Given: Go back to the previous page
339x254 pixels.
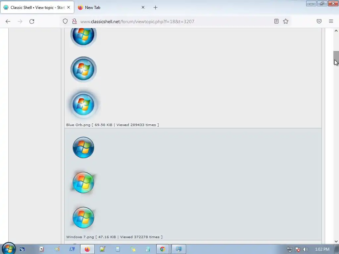Looking at the screenshot, I should (x=8, y=21).
